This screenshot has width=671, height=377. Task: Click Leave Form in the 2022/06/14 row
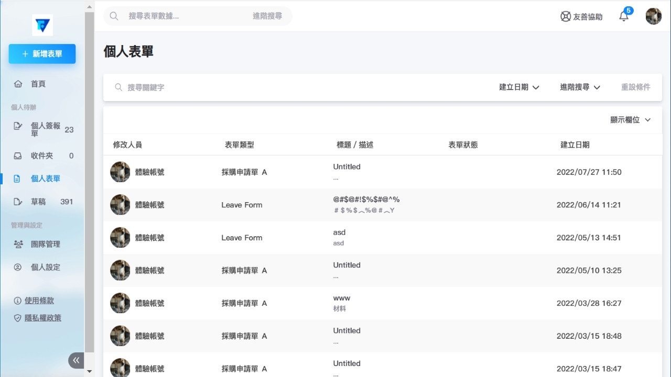tap(242, 205)
